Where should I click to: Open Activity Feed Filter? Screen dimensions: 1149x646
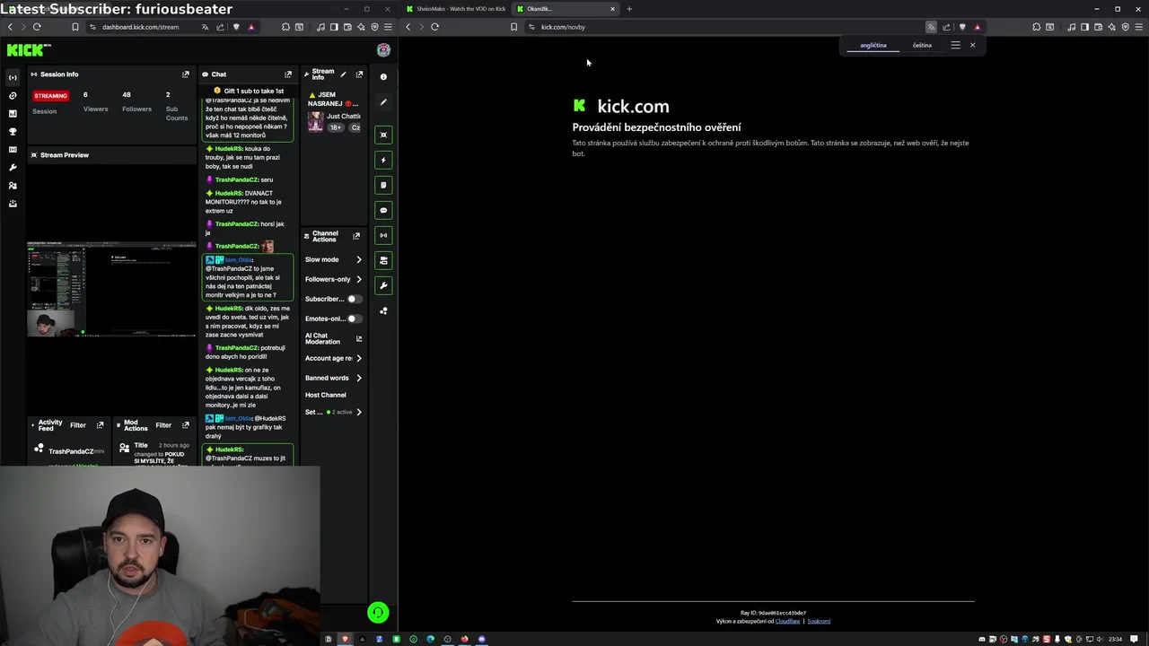coord(78,425)
